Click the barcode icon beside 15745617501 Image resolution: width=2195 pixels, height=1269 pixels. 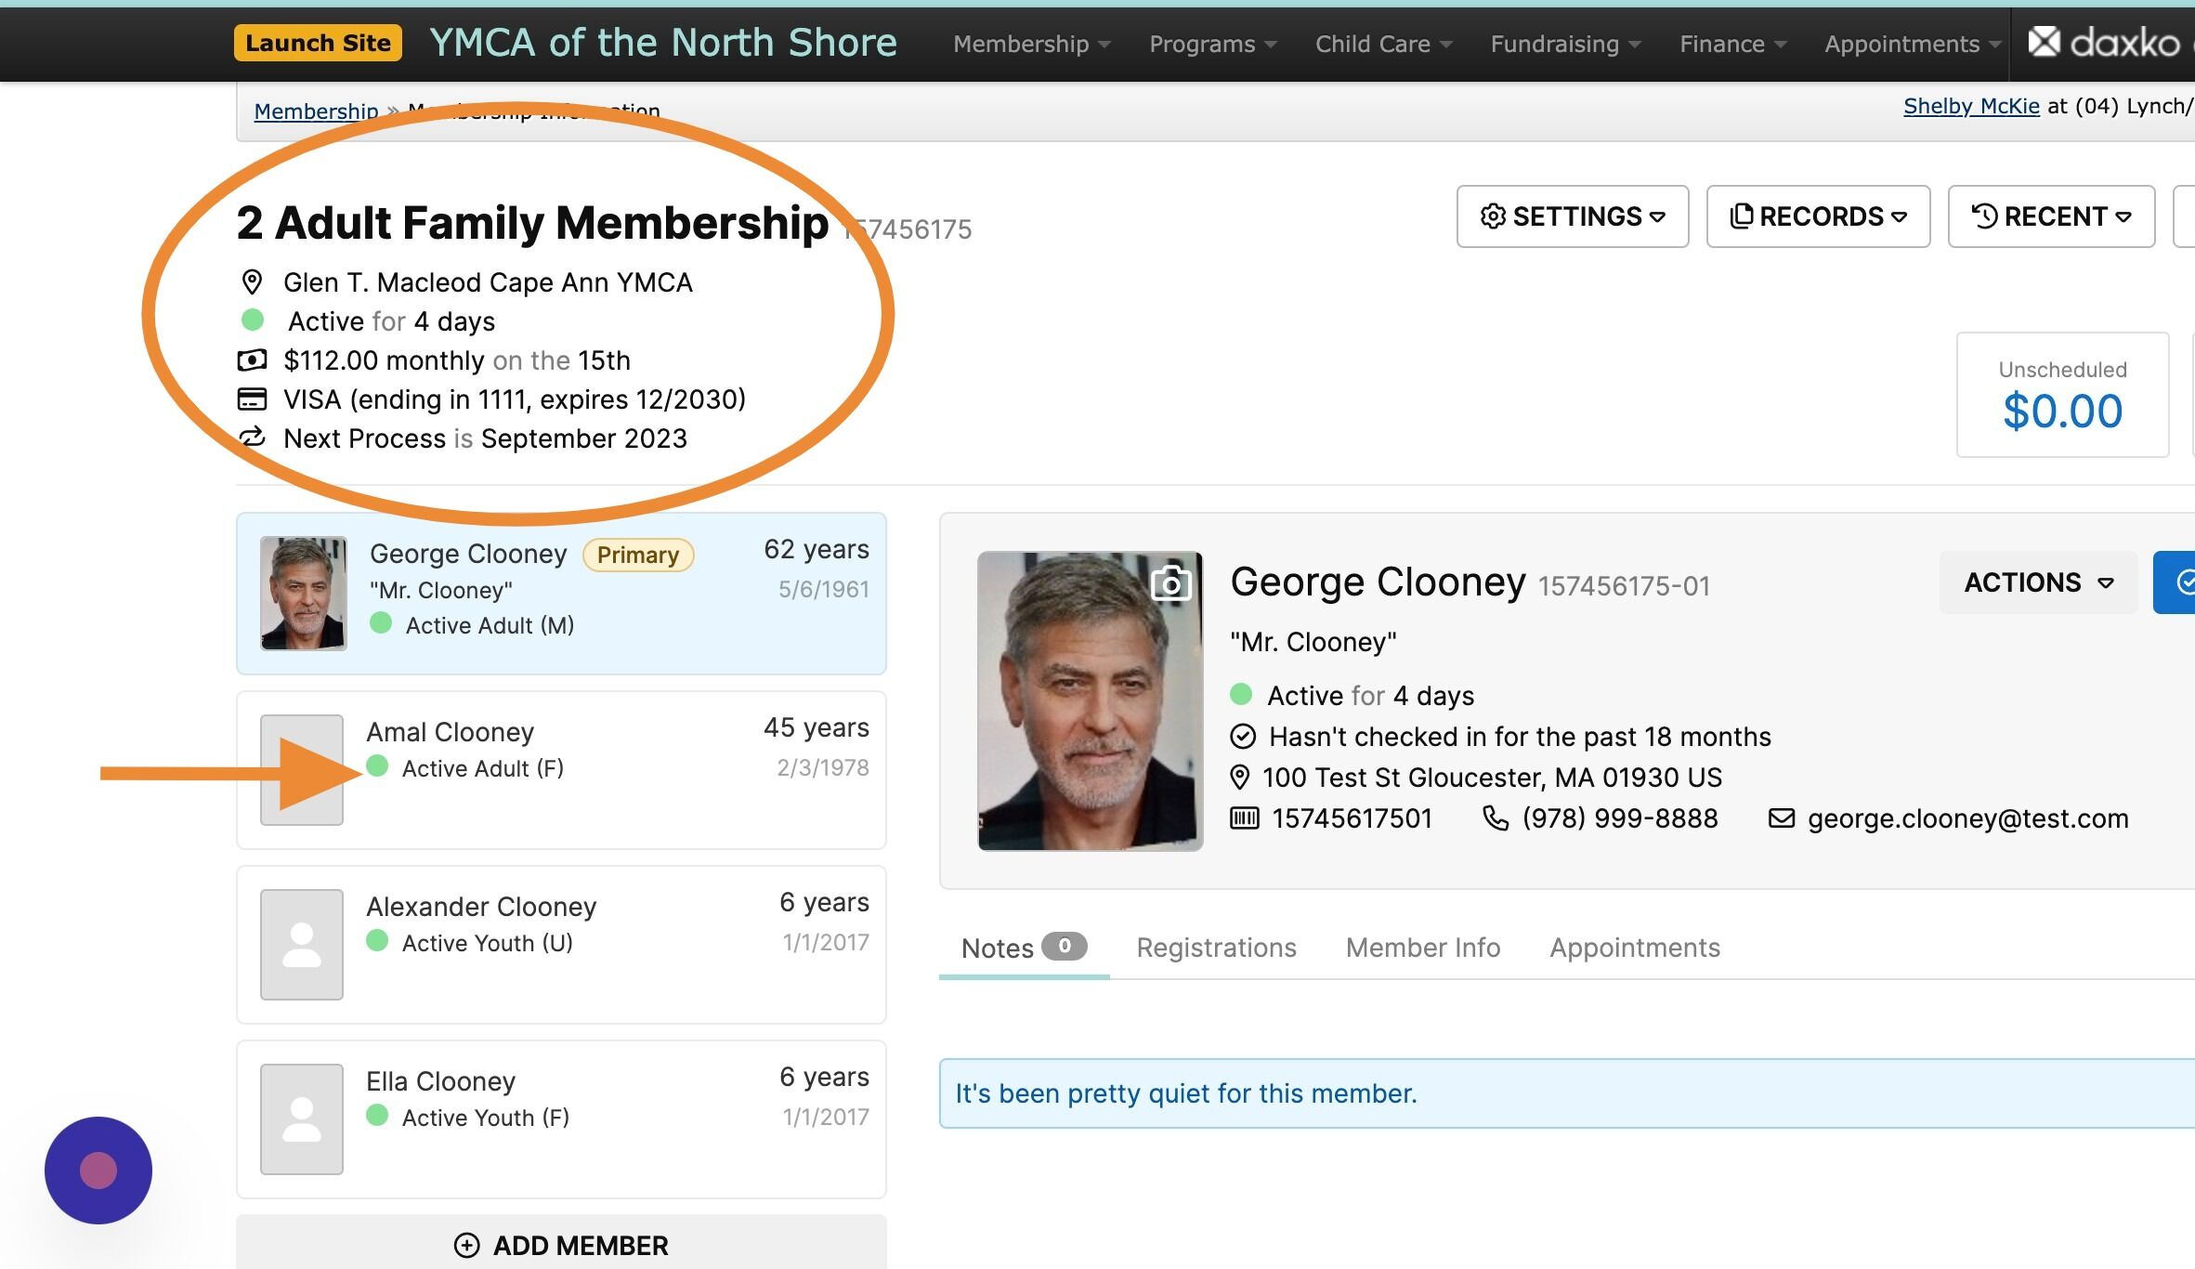1245,818
